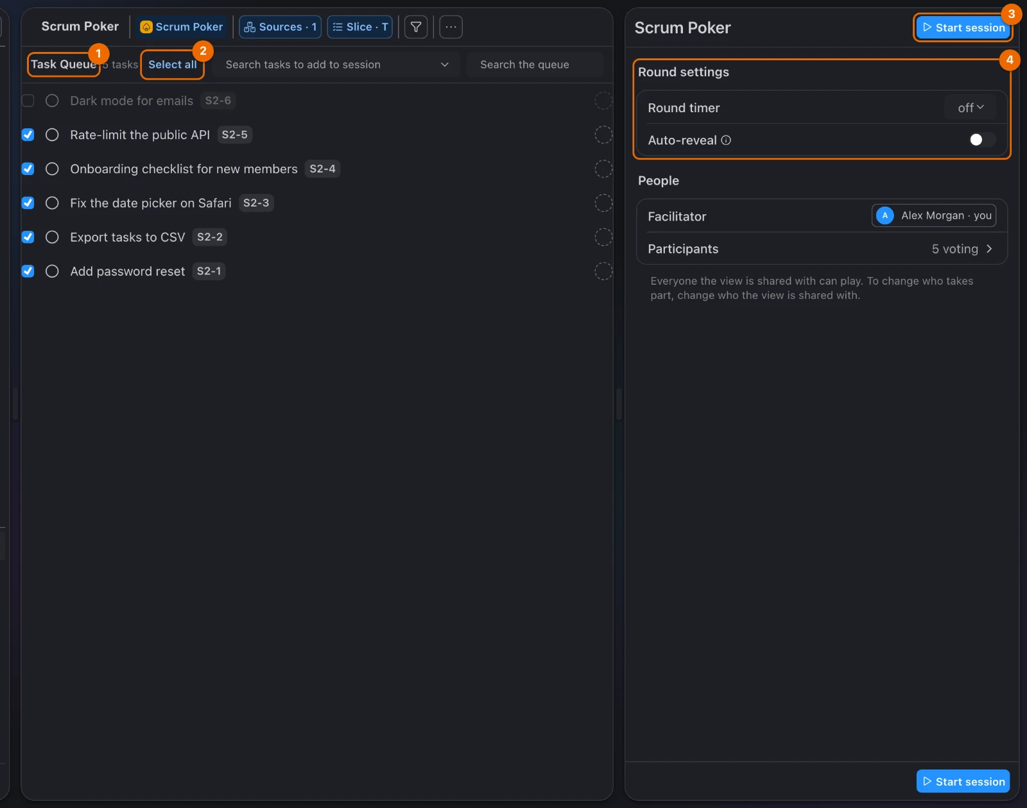Open the Sources · 1 selector
The height and width of the screenshot is (808, 1027).
point(280,27)
